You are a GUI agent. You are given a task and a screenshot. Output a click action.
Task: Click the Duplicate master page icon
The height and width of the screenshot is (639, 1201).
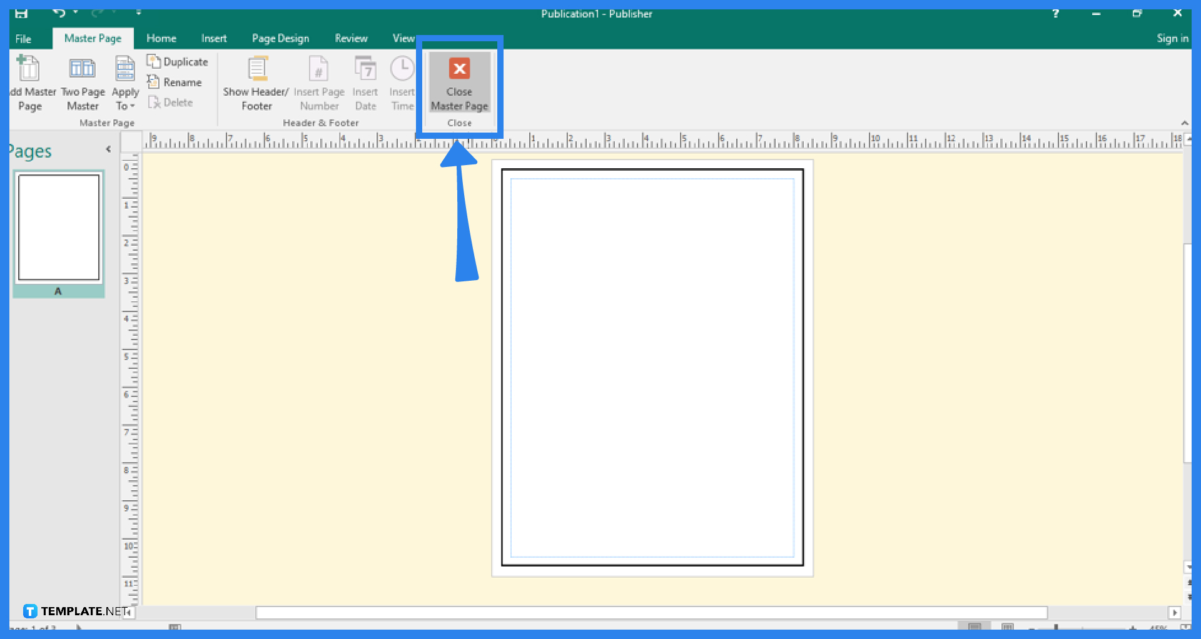pos(178,61)
